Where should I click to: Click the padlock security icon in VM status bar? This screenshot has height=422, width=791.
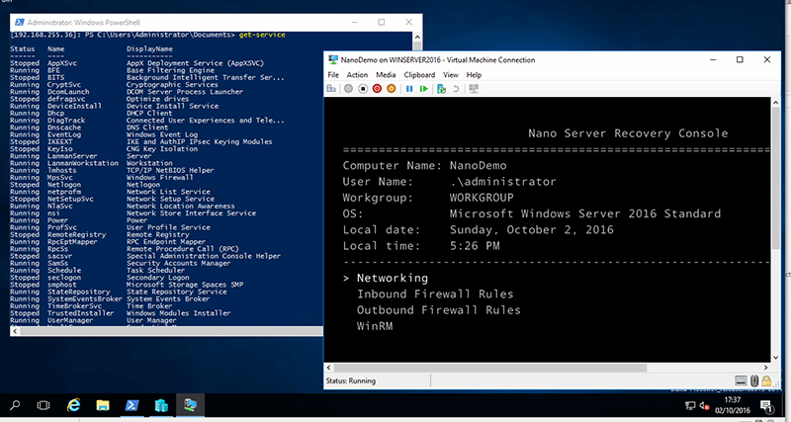pyautogui.click(x=766, y=380)
